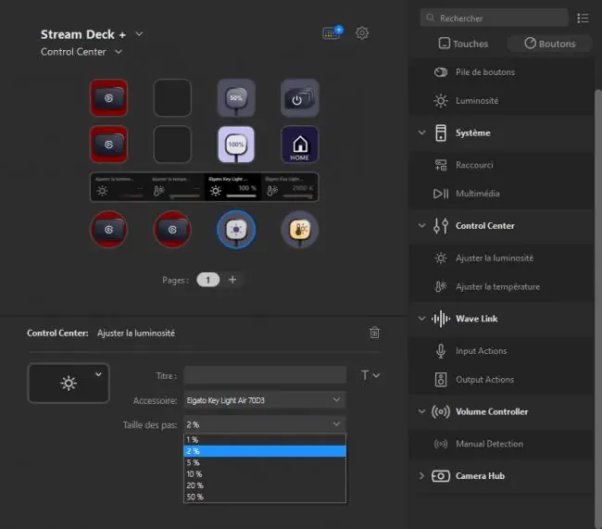Select the empty key in the top row
Viewport: 602px width, 529px height.
pyautogui.click(x=172, y=98)
